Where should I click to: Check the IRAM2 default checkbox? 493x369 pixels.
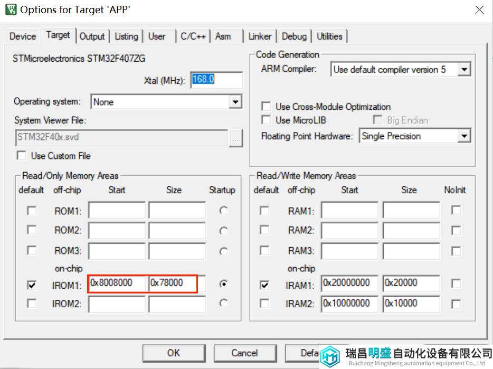264,304
